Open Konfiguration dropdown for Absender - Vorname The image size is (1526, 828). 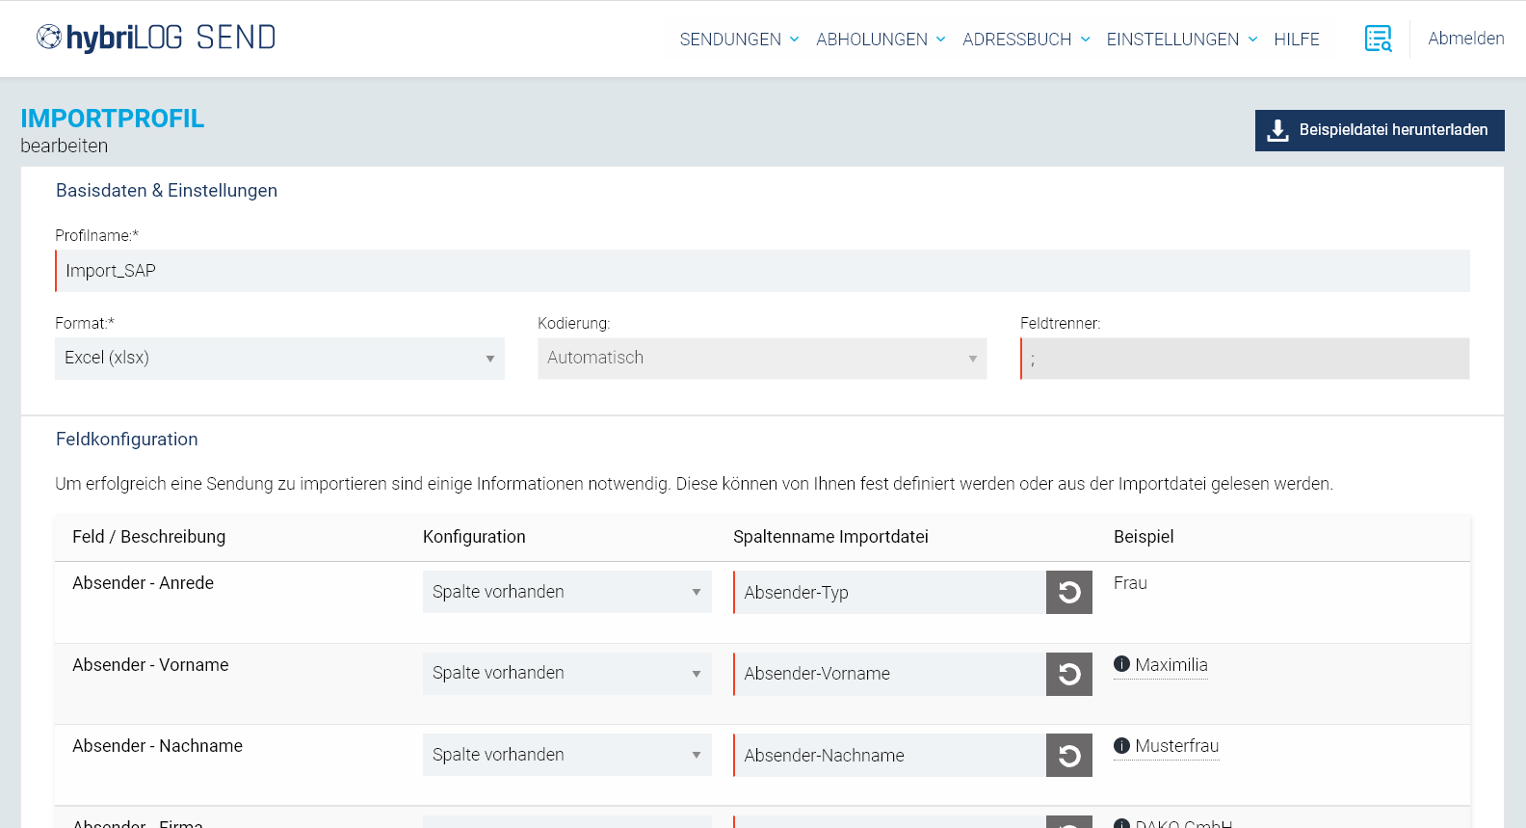click(566, 674)
